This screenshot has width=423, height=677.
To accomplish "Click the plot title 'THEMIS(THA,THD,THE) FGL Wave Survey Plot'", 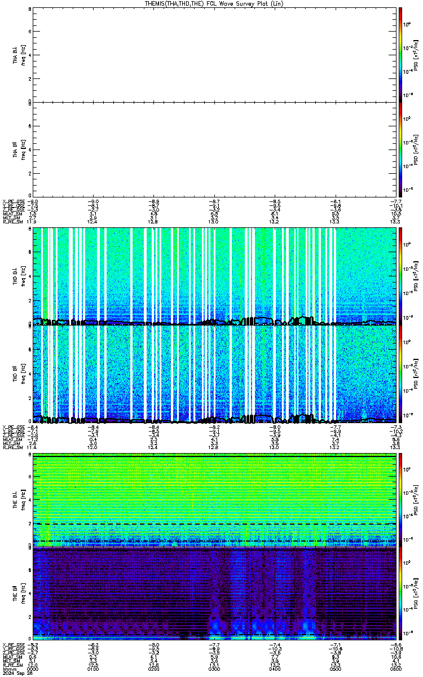I will coord(215,3).
